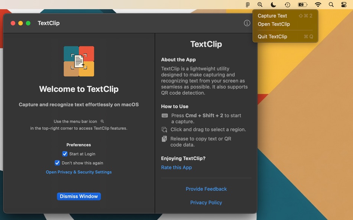Click small magnifier icon after 'menu bar icon'
This screenshot has height=220, width=353.
click(102, 121)
